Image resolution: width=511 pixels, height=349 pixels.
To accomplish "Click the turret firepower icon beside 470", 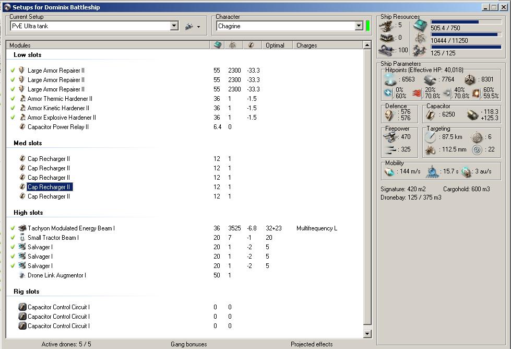I will tap(390, 137).
